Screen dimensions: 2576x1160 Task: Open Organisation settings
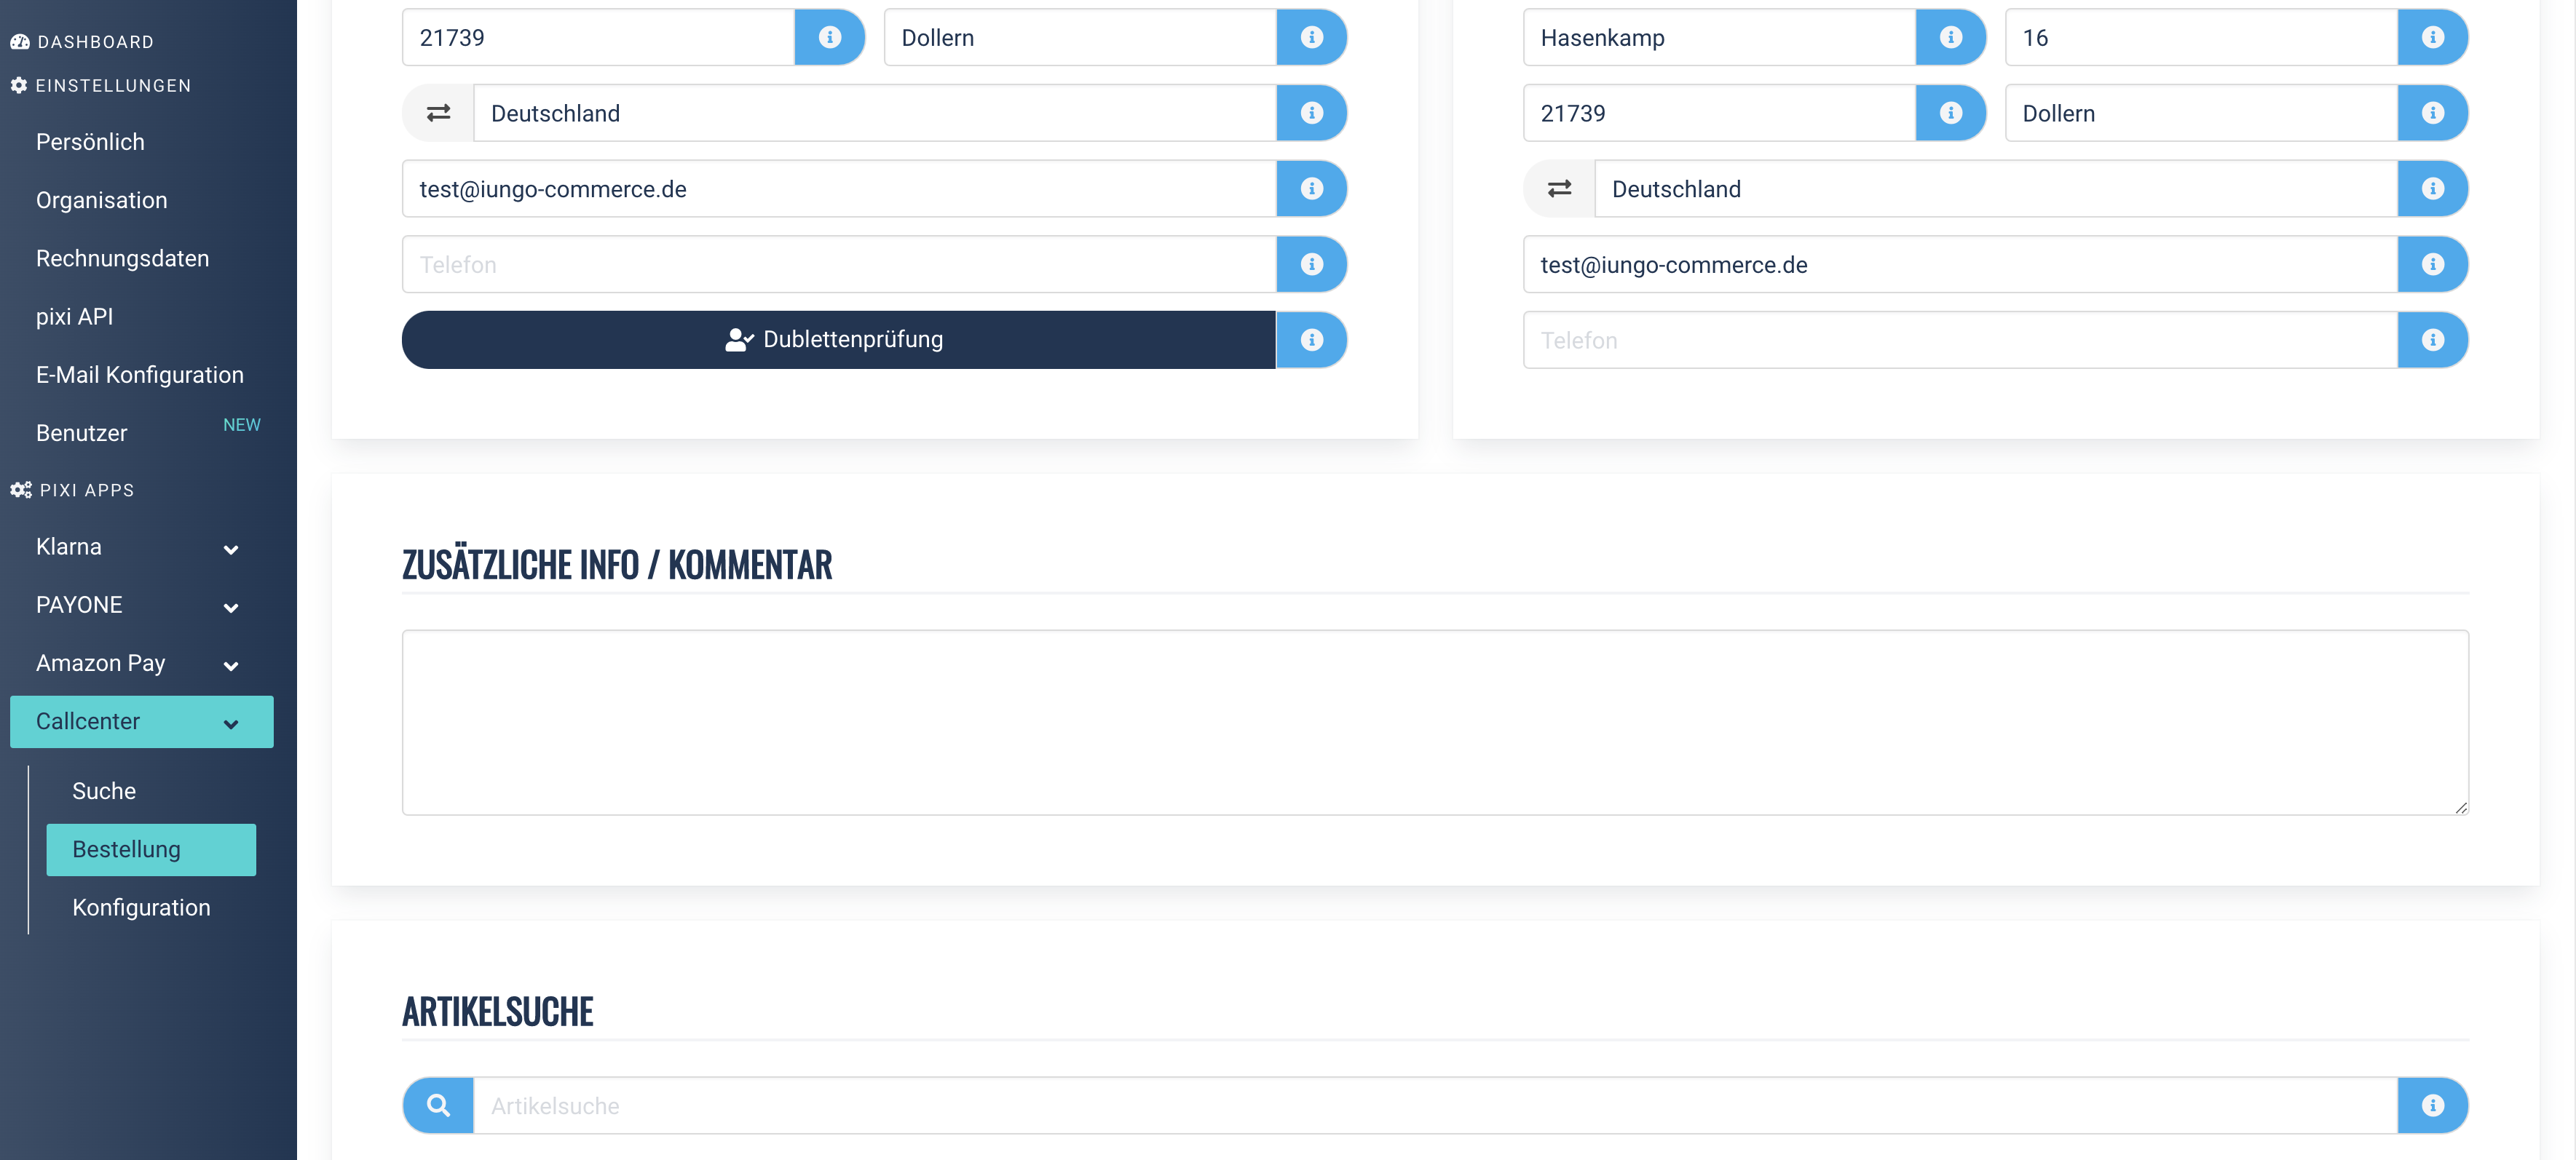[x=102, y=200]
